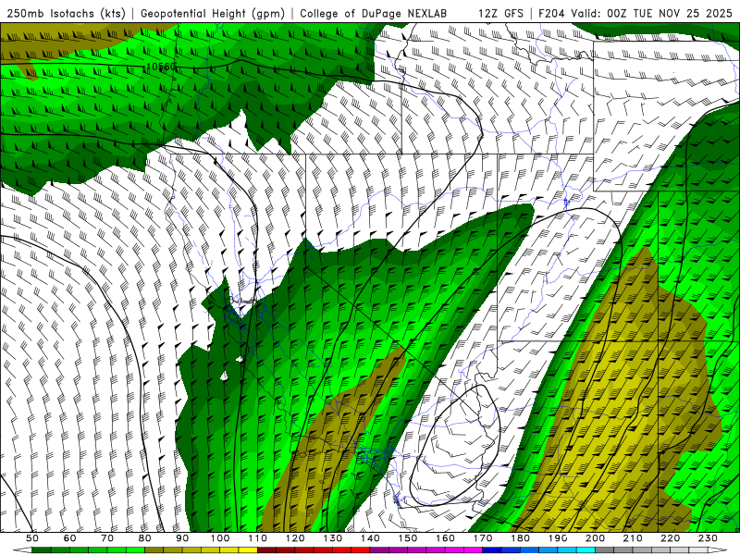Click the "230" value on the color scale

[708, 538]
